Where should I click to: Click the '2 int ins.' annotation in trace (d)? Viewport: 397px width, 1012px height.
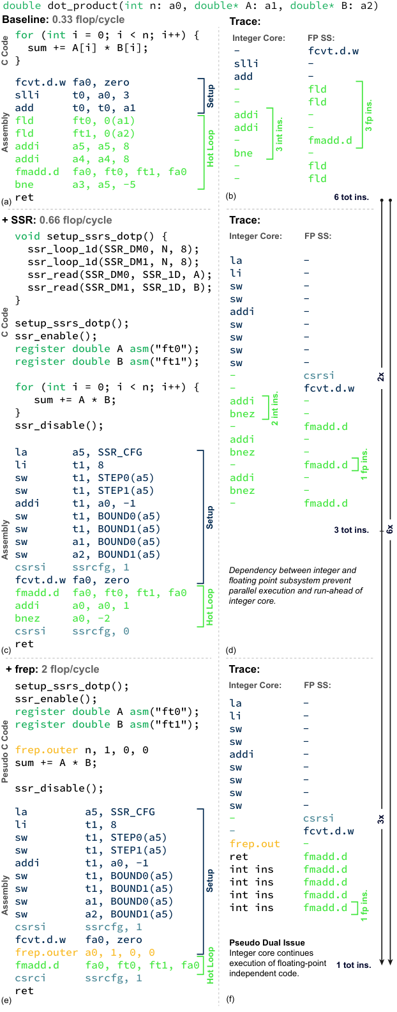tap(276, 409)
